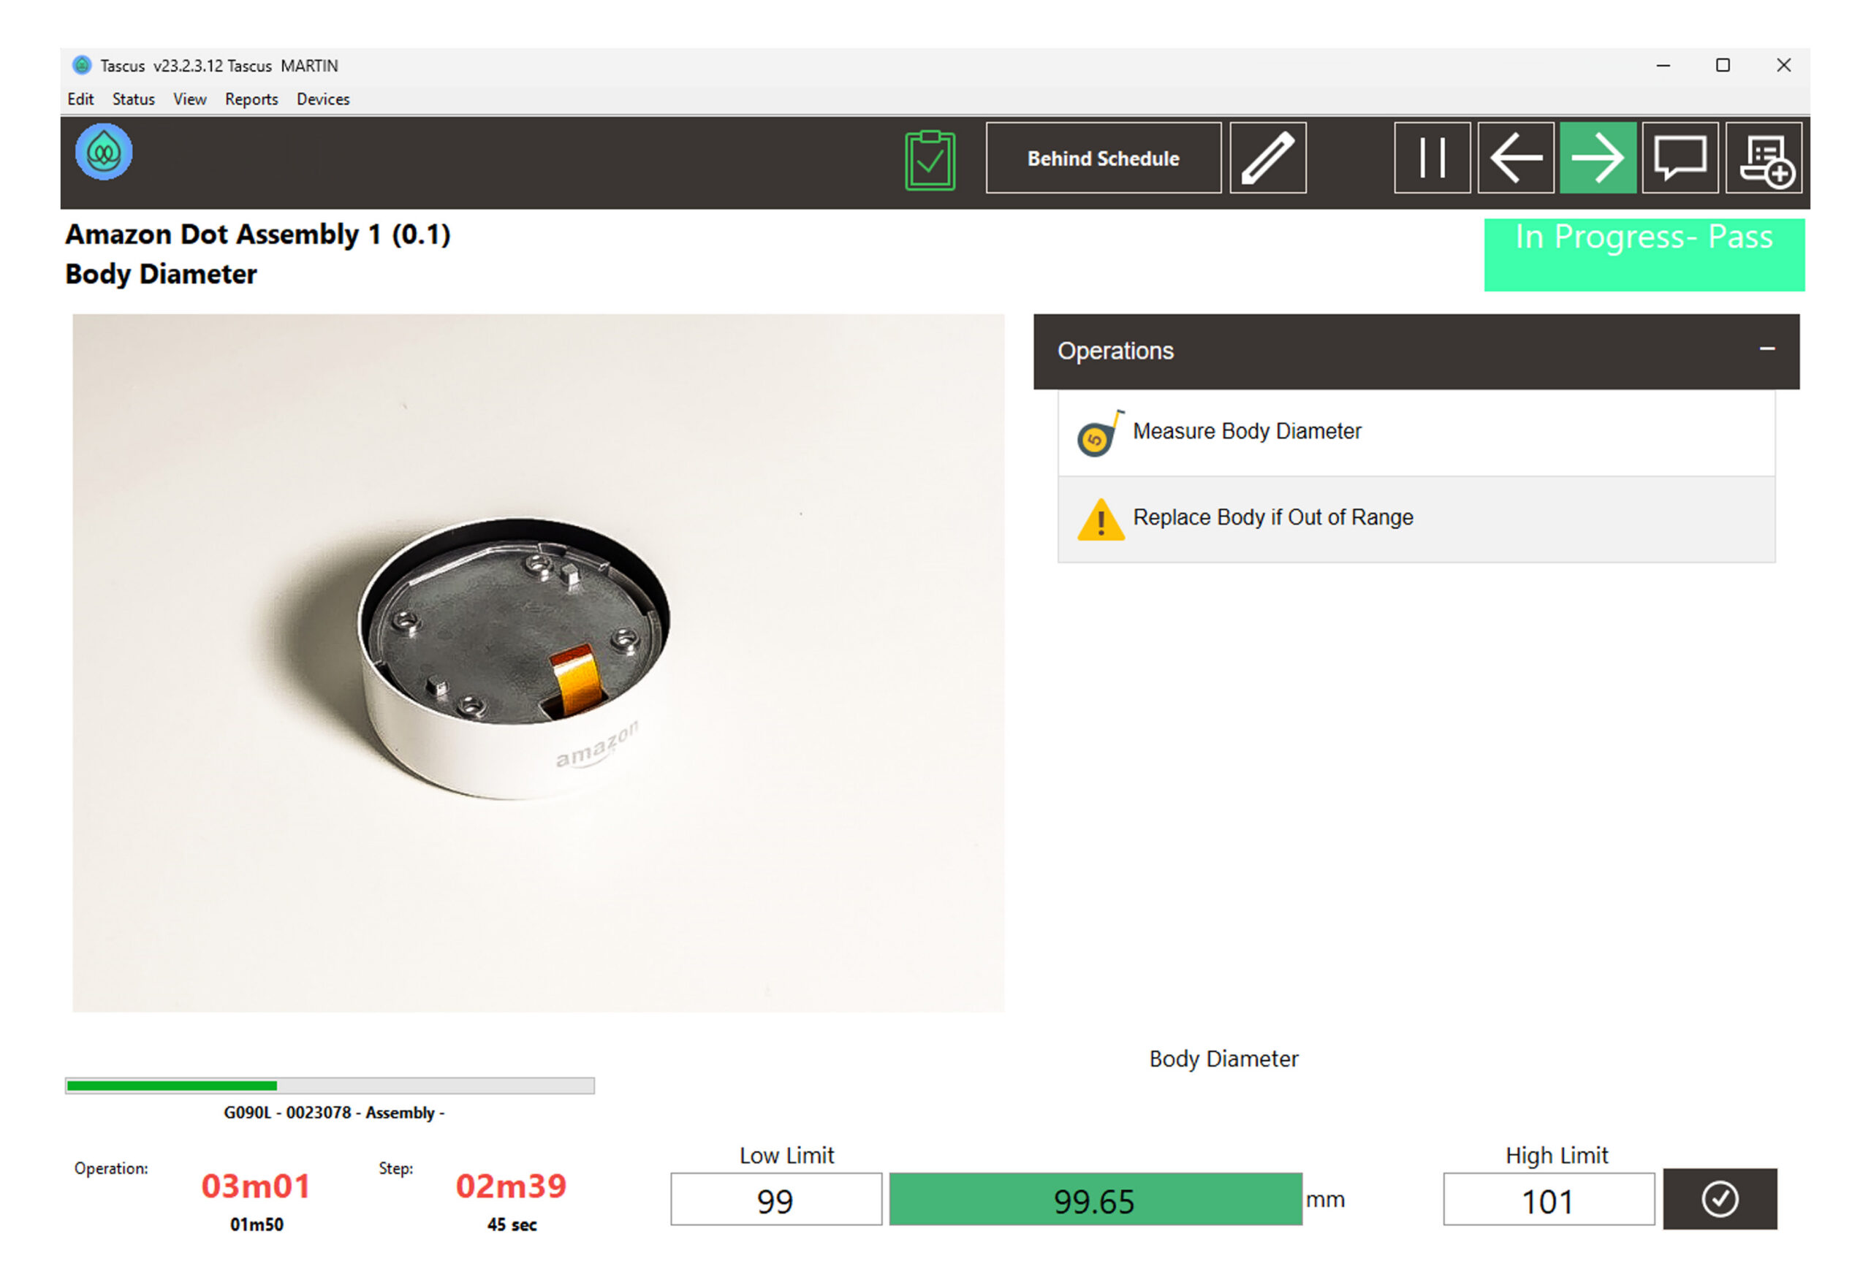This screenshot has height=1288, width=1871.
Task: Click the add document icon
Action: point(1763,159)
